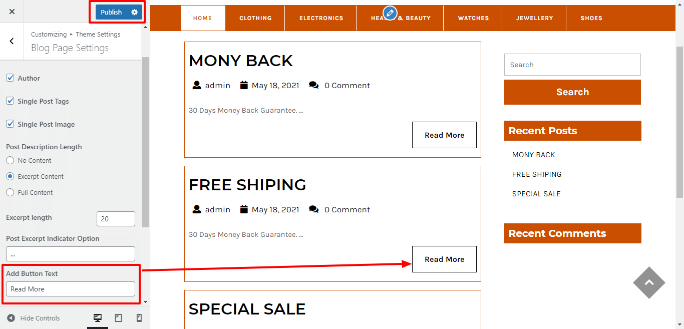Collapse the panel with Hide Controls
Viewport: 684px width, 329px height.
[x=34, y=318]
